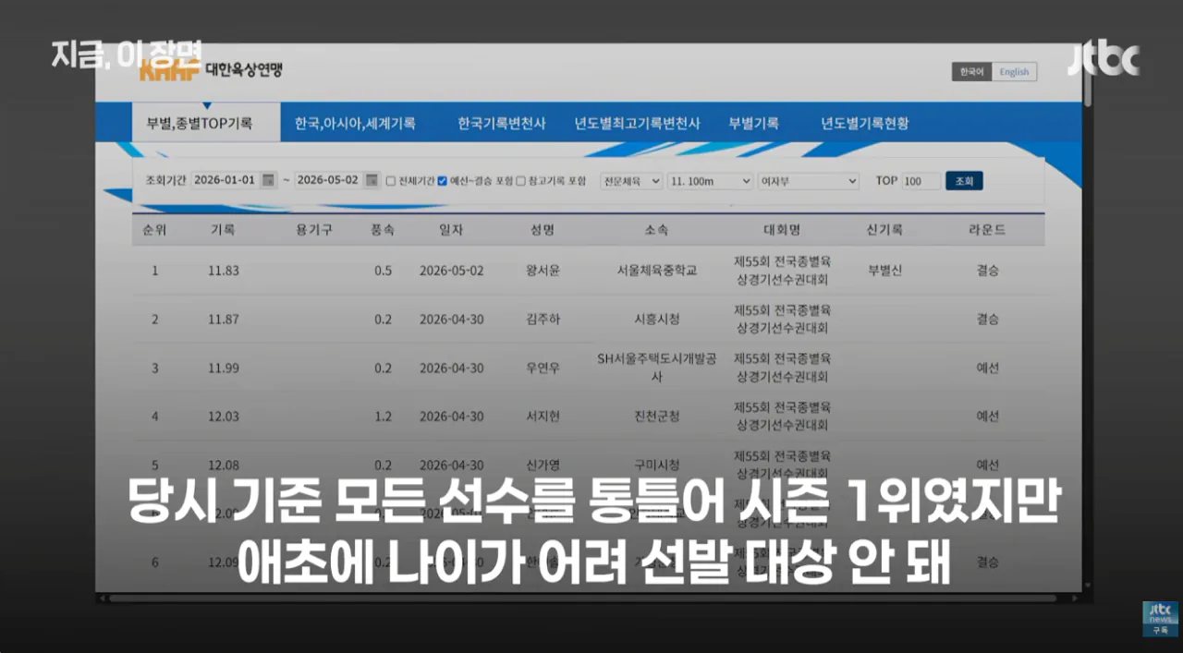Click the 진천군청 affiliation cell
Screen dimensions: 1183x653
[656, 417]
